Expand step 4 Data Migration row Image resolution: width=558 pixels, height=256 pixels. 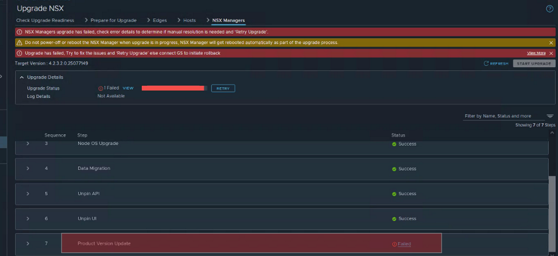click(x=28, y=168)
